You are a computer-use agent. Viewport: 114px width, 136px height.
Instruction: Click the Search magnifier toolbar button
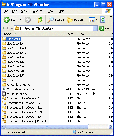(56, 20)
